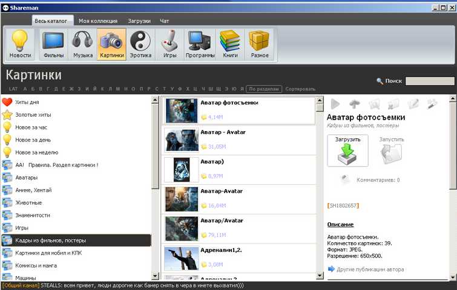The width and height of the screenshot is (457, 290).
Task: Click the Комментариев: 0 label
Action: (378, 180)
